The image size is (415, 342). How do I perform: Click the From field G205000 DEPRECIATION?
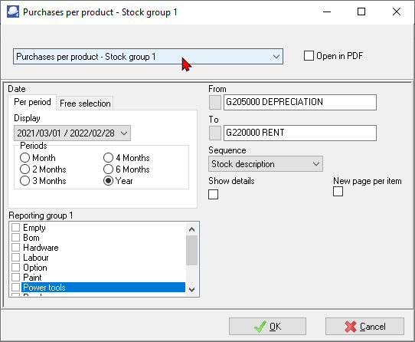tap(300, 102)
